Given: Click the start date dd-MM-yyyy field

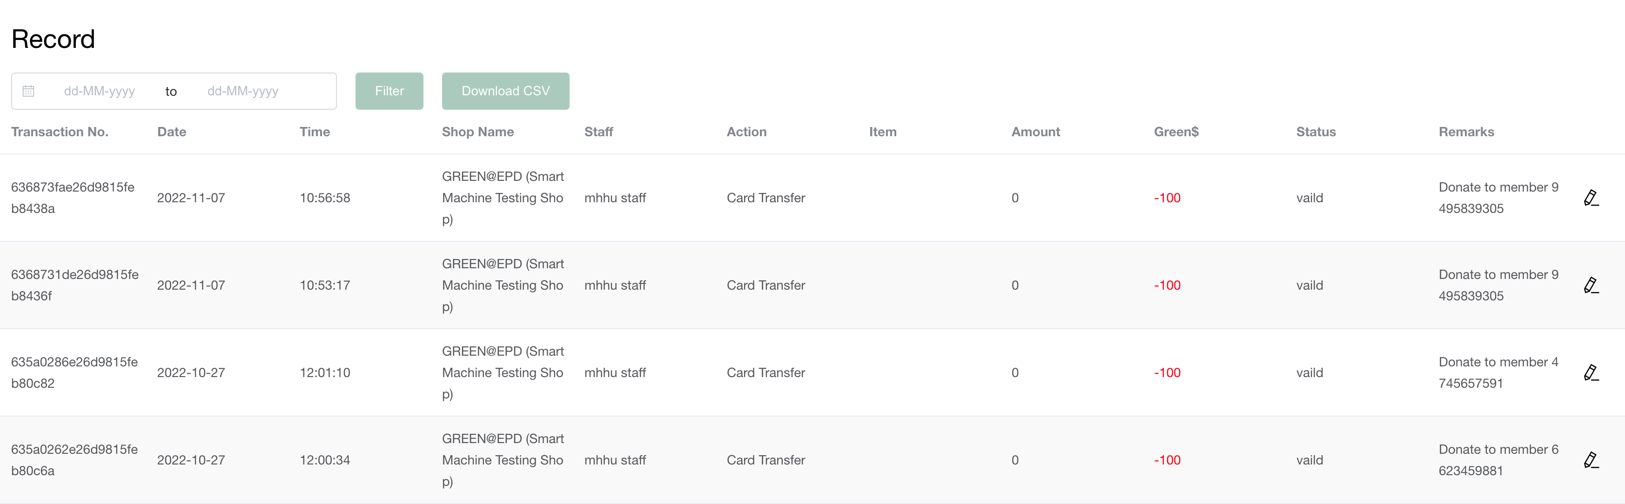Looking at the screenshot, I should (x=99, y=91).
